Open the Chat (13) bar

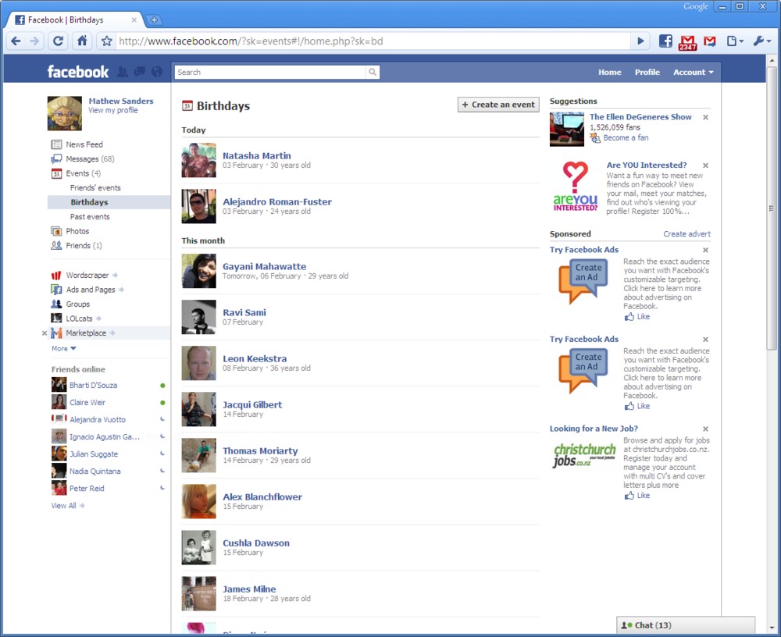(x=686, y=625)
